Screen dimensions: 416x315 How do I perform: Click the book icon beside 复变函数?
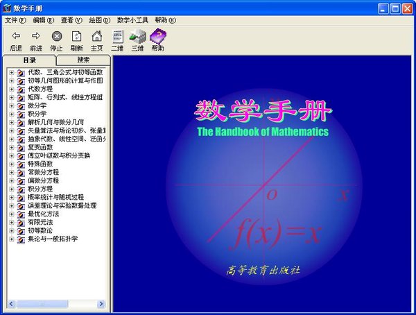(x=21, y=147)
